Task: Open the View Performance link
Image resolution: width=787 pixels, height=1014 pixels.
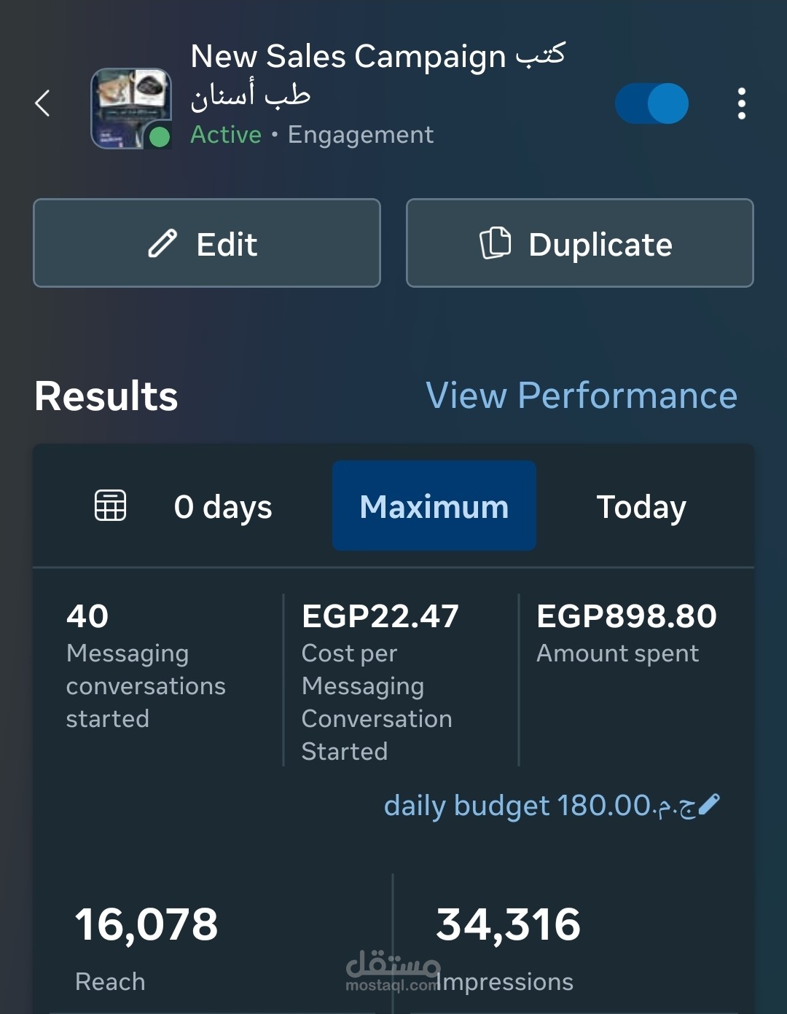Action: coord(582,396)
